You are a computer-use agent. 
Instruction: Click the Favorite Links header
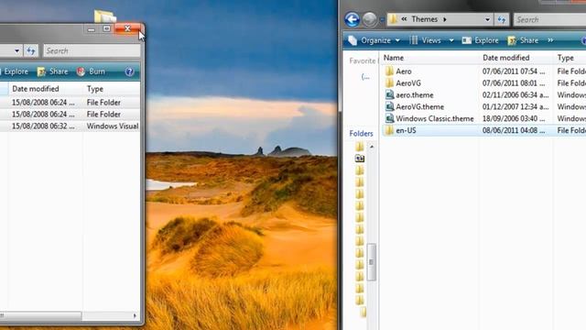(x=363, y=60)
